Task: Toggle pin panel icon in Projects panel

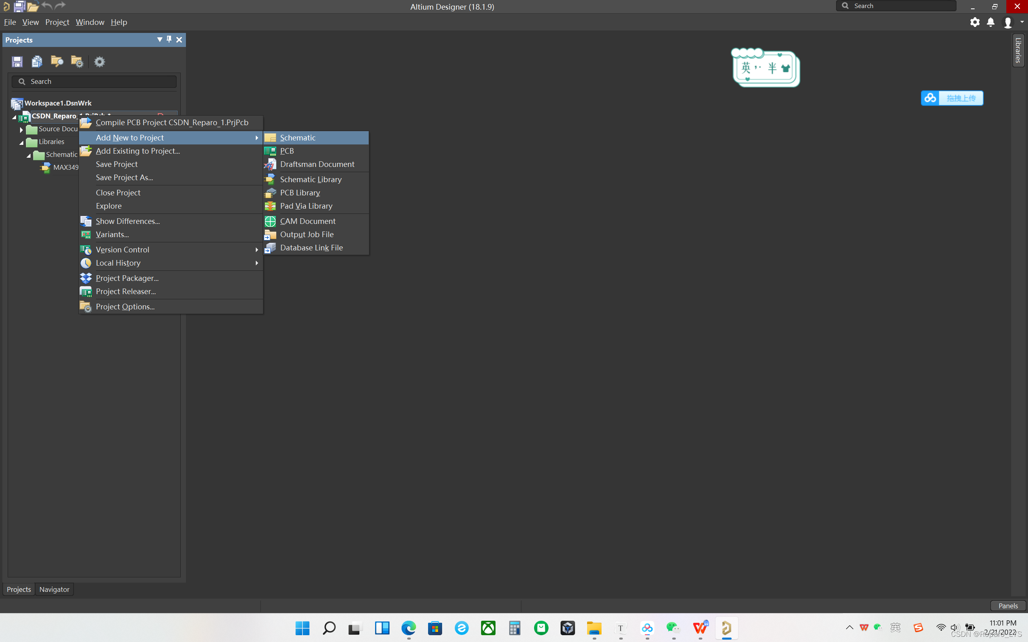Action: 169,39
